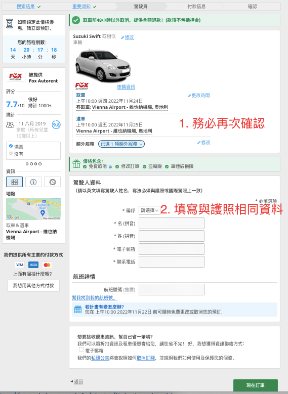Click the 若計畫有變怎麼辦? heading

pos(104,307)
